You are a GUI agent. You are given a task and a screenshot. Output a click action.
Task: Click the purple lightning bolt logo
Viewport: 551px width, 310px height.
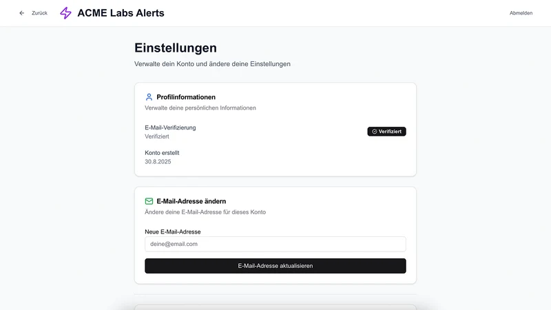tap(65, 13)
